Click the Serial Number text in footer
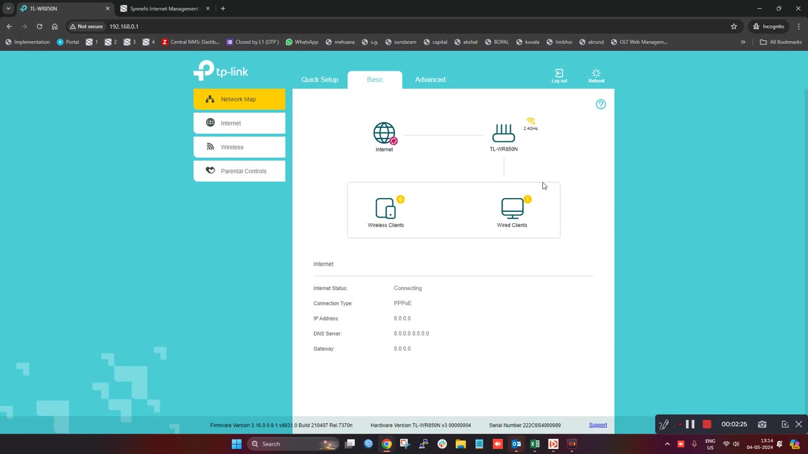Screen dimensions: 808x454 [525, 425]
